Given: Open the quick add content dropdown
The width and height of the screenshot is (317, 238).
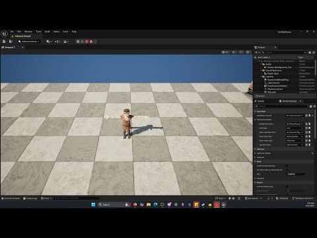Looking at the screenshot, I should [49, 42].
